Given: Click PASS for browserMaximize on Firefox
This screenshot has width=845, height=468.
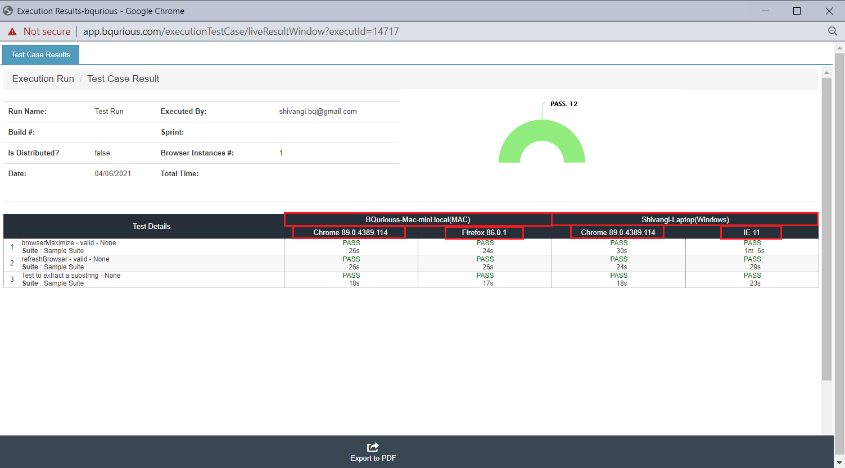Looking at the screenshot, I should pos(485,243).
